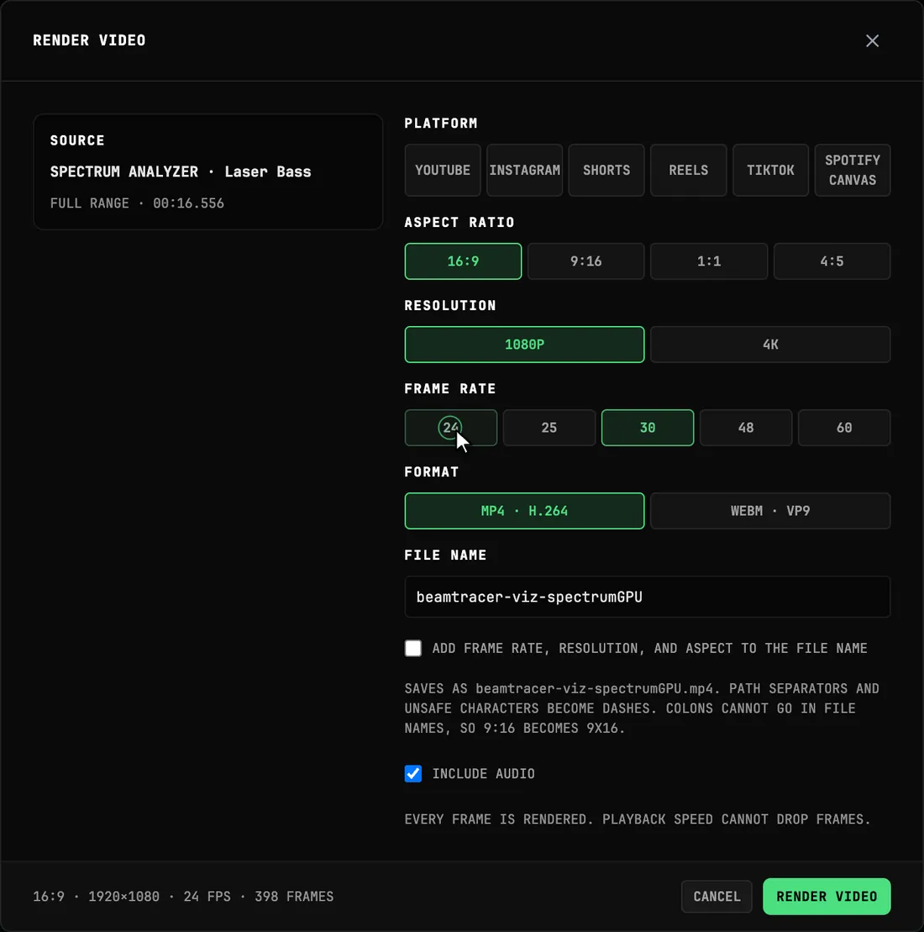Screen dimensions: 924x932
Task: Select the Reels platform preset
Action: click(x=688, y=170)
